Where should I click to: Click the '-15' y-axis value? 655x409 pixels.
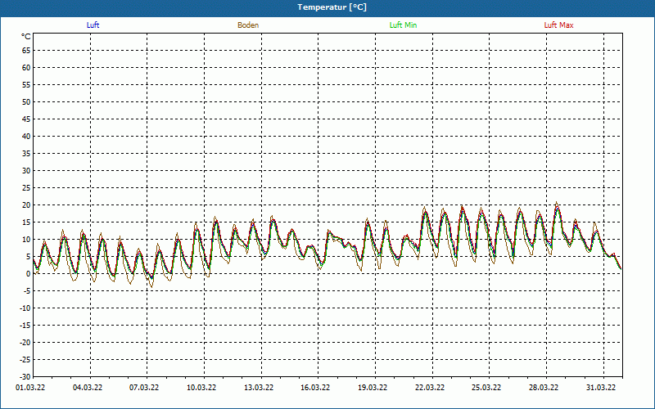[x=25, y=326]
